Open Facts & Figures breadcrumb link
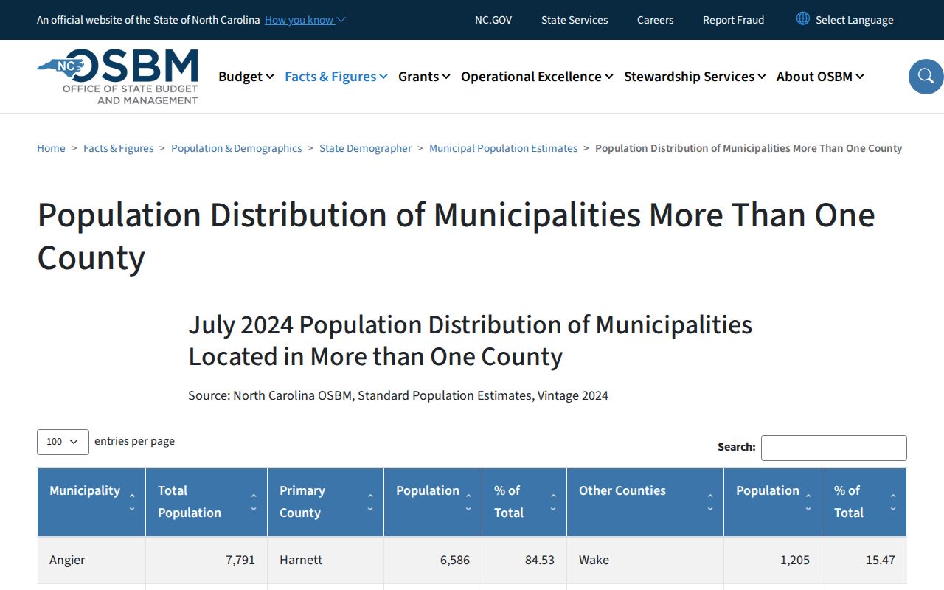Image resolution: width=944 pixels, height=590 pixels. point(119,148)
